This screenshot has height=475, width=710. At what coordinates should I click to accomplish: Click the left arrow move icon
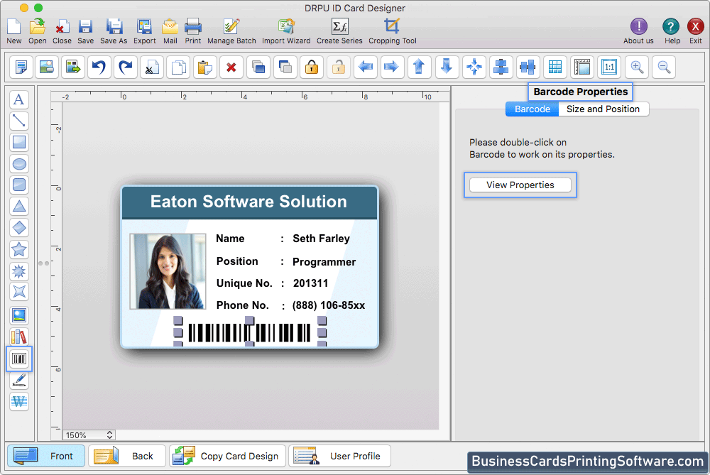tap(366, 67)
